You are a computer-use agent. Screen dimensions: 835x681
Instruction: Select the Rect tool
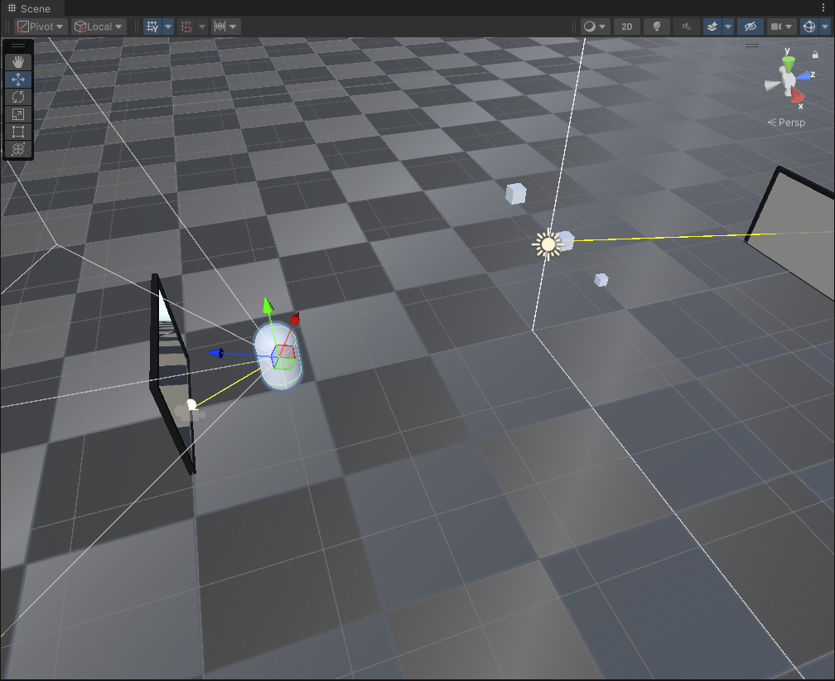(18, 132)
